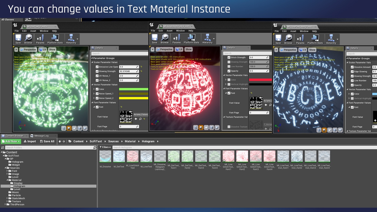Select the Display folder under Material
Viewport: 377px width, 212px height.
pos(18,183)
